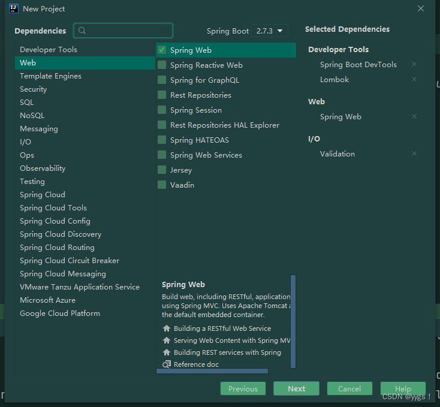Focus the dependencies search field
The width and height of the screenshot is (440, 407).
point(123,31)
